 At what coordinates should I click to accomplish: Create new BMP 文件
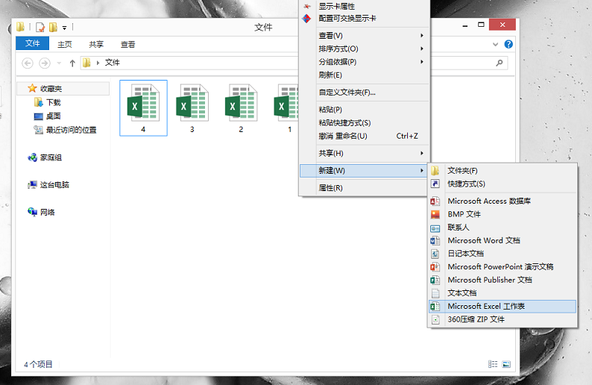click(x=503, y=214)
